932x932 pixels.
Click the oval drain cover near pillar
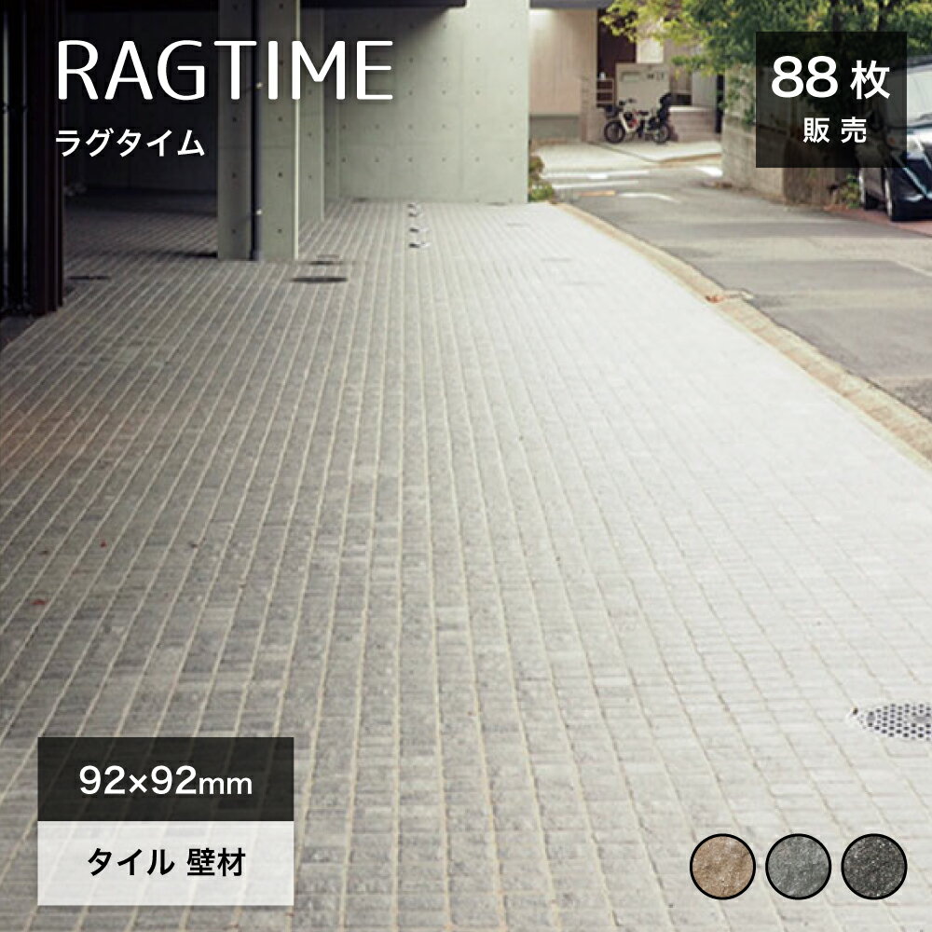pos(320,278)
